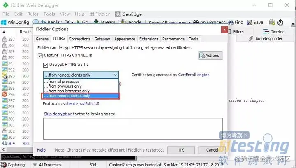Image resolution: width=296 pixels, height=168 pixels.
Task: Open Keep: All sessions dropdown
Action: click(x=169, y=22)
